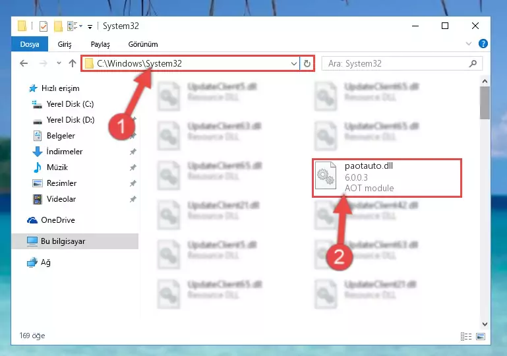The height and width of the screenshot is (356, 507).
Task: Click the address bar path C:\Windows\System32
Action: point(139,63)
